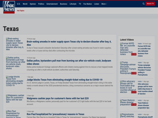Click the Hot Topics label

click(21, 11)
